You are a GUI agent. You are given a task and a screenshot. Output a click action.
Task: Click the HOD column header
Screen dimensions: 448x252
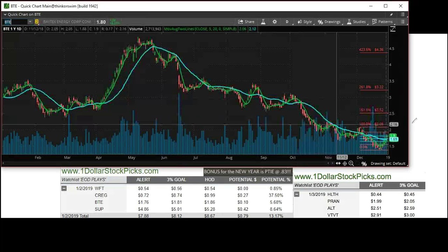pos(210,180)
